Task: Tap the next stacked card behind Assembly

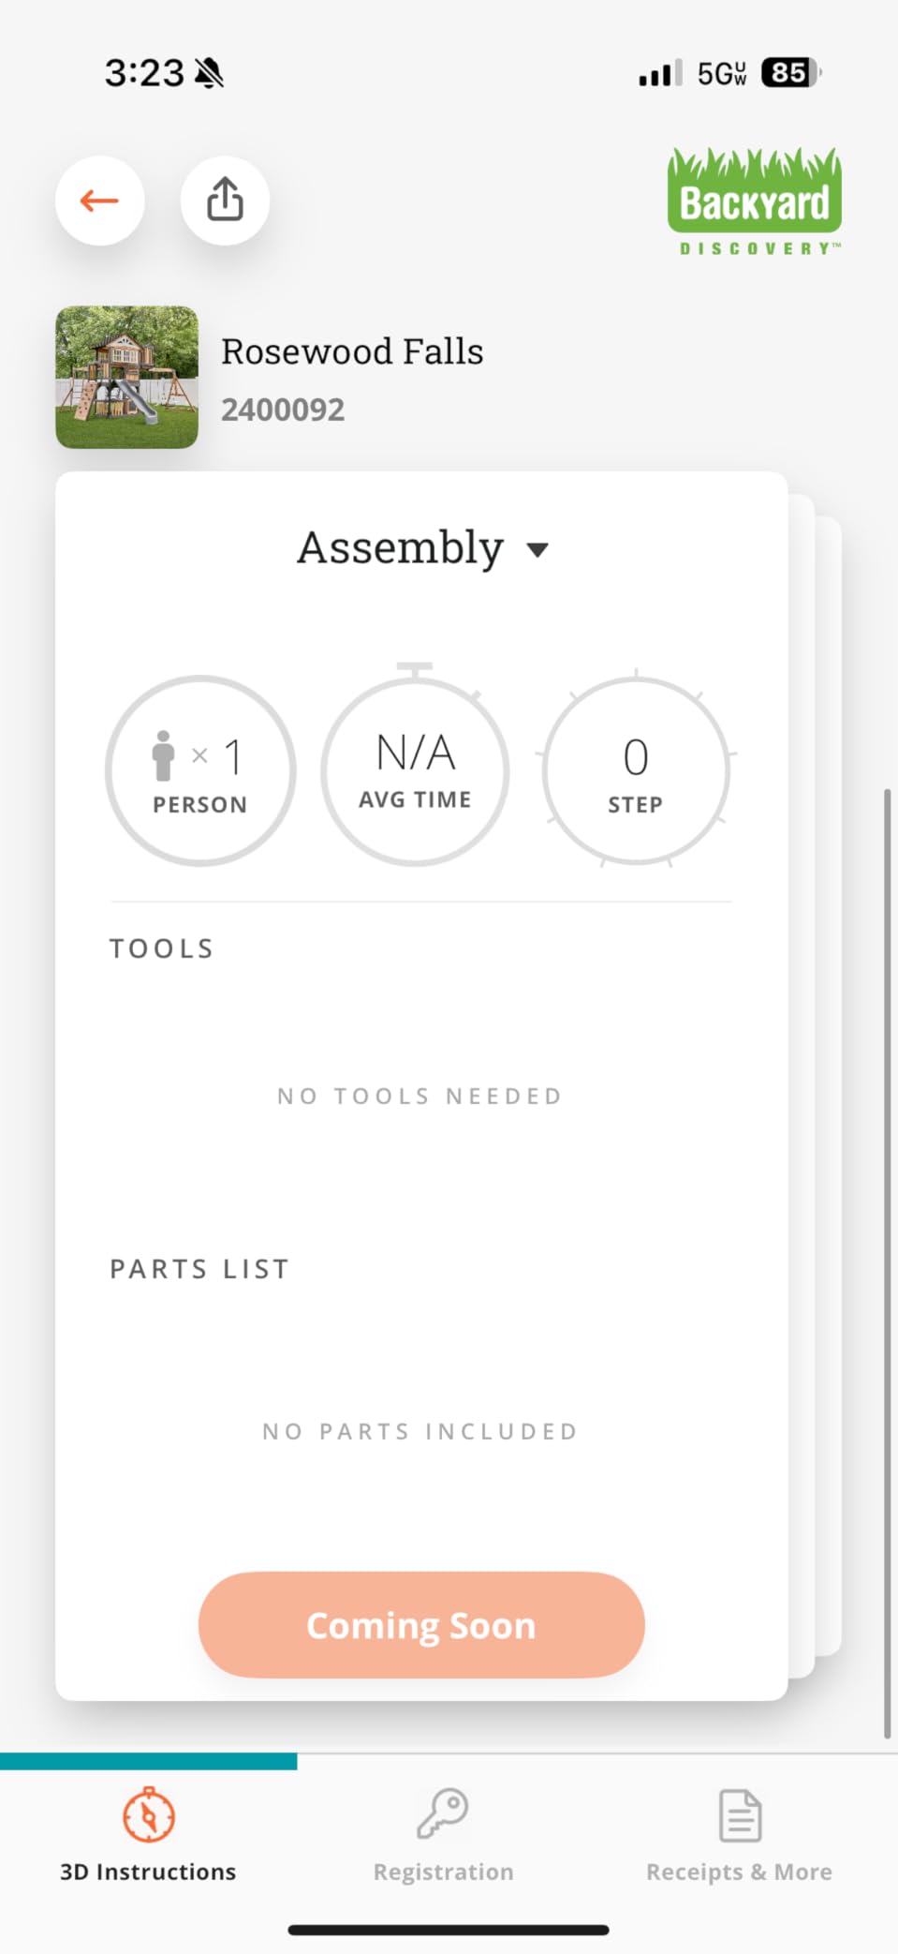Action: 801,1087
